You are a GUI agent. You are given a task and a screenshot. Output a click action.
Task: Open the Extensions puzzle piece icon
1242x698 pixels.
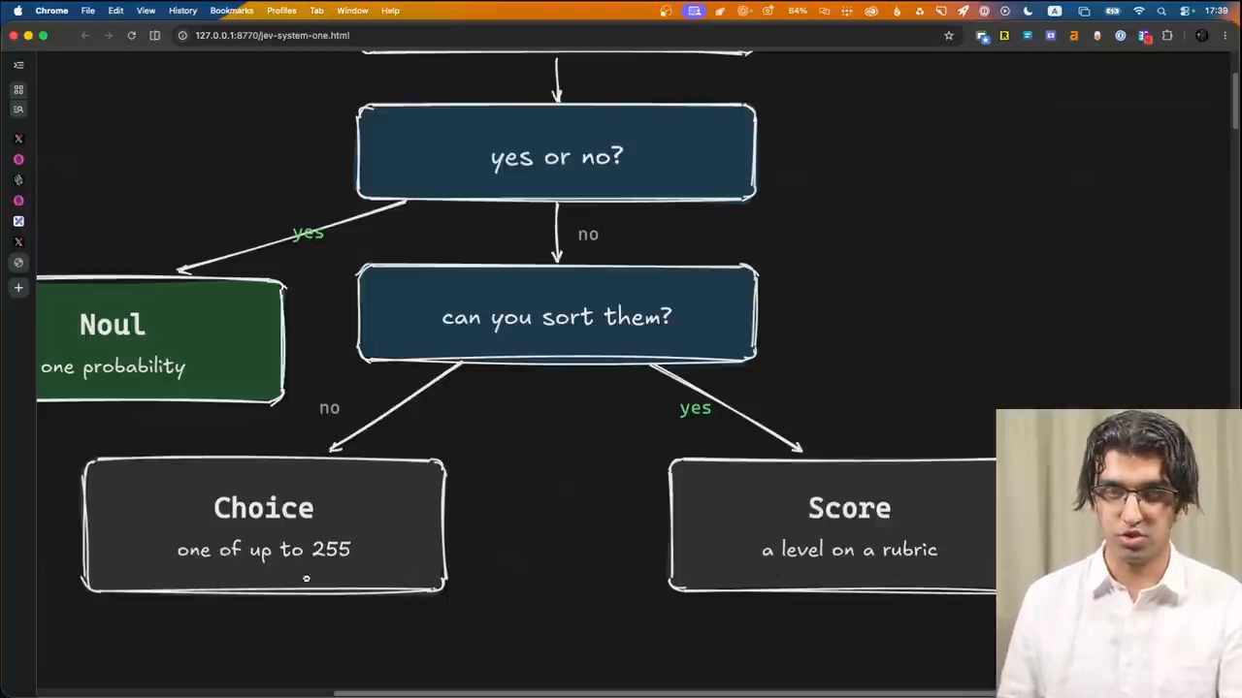click(1167, 36)
